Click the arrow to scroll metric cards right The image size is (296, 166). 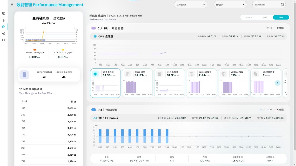pyautogui.click(x=278, y=83)
